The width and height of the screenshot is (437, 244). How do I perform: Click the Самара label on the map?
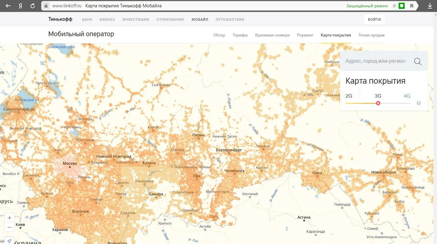point(156,194)
